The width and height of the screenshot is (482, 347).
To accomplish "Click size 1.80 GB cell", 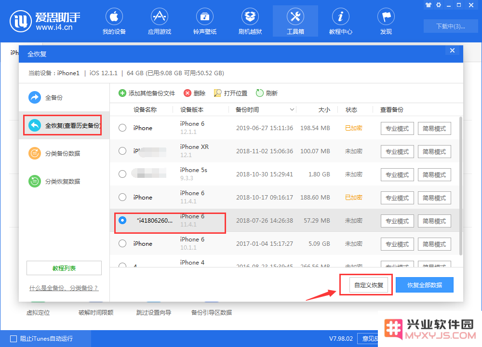I will point(319,174).
